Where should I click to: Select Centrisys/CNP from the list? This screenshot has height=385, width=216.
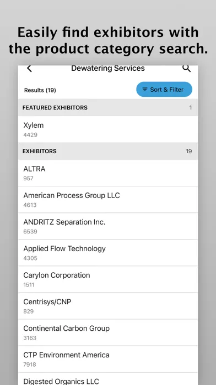pos(108,306)
